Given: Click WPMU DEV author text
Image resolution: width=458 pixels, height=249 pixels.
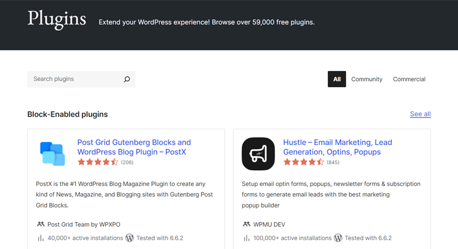Looking at the screenshot, I should click(x=269, y=224).
